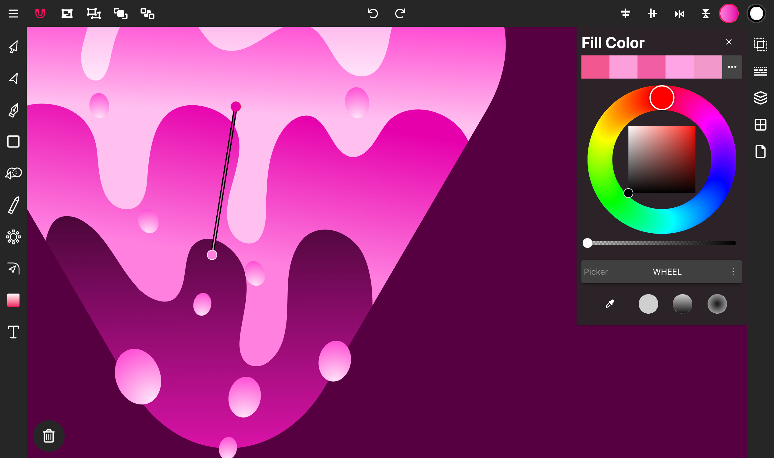Open the hamburger menu

coord(13,13)
